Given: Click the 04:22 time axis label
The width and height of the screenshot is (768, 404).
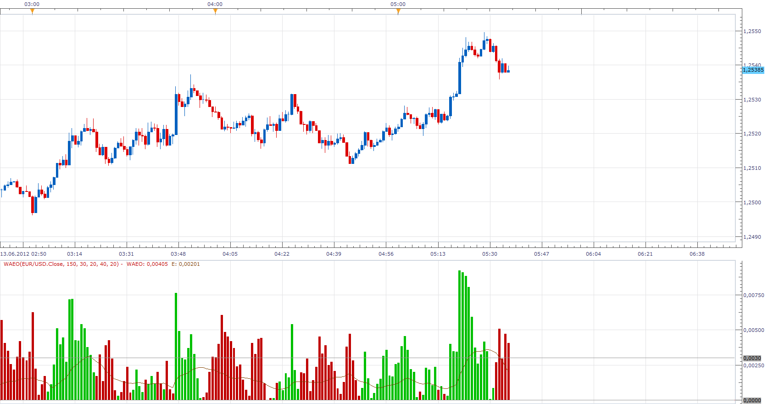Looking at the screenshot, I should (x=282, y=254).
